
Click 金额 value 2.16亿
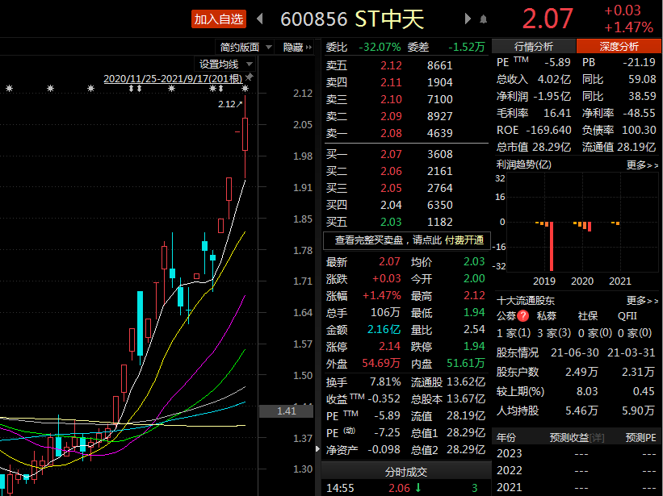click(x=384, y=329)
